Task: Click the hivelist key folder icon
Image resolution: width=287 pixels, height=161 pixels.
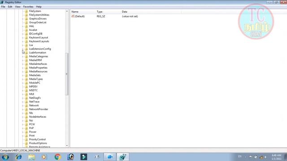Action: [26, 30]
